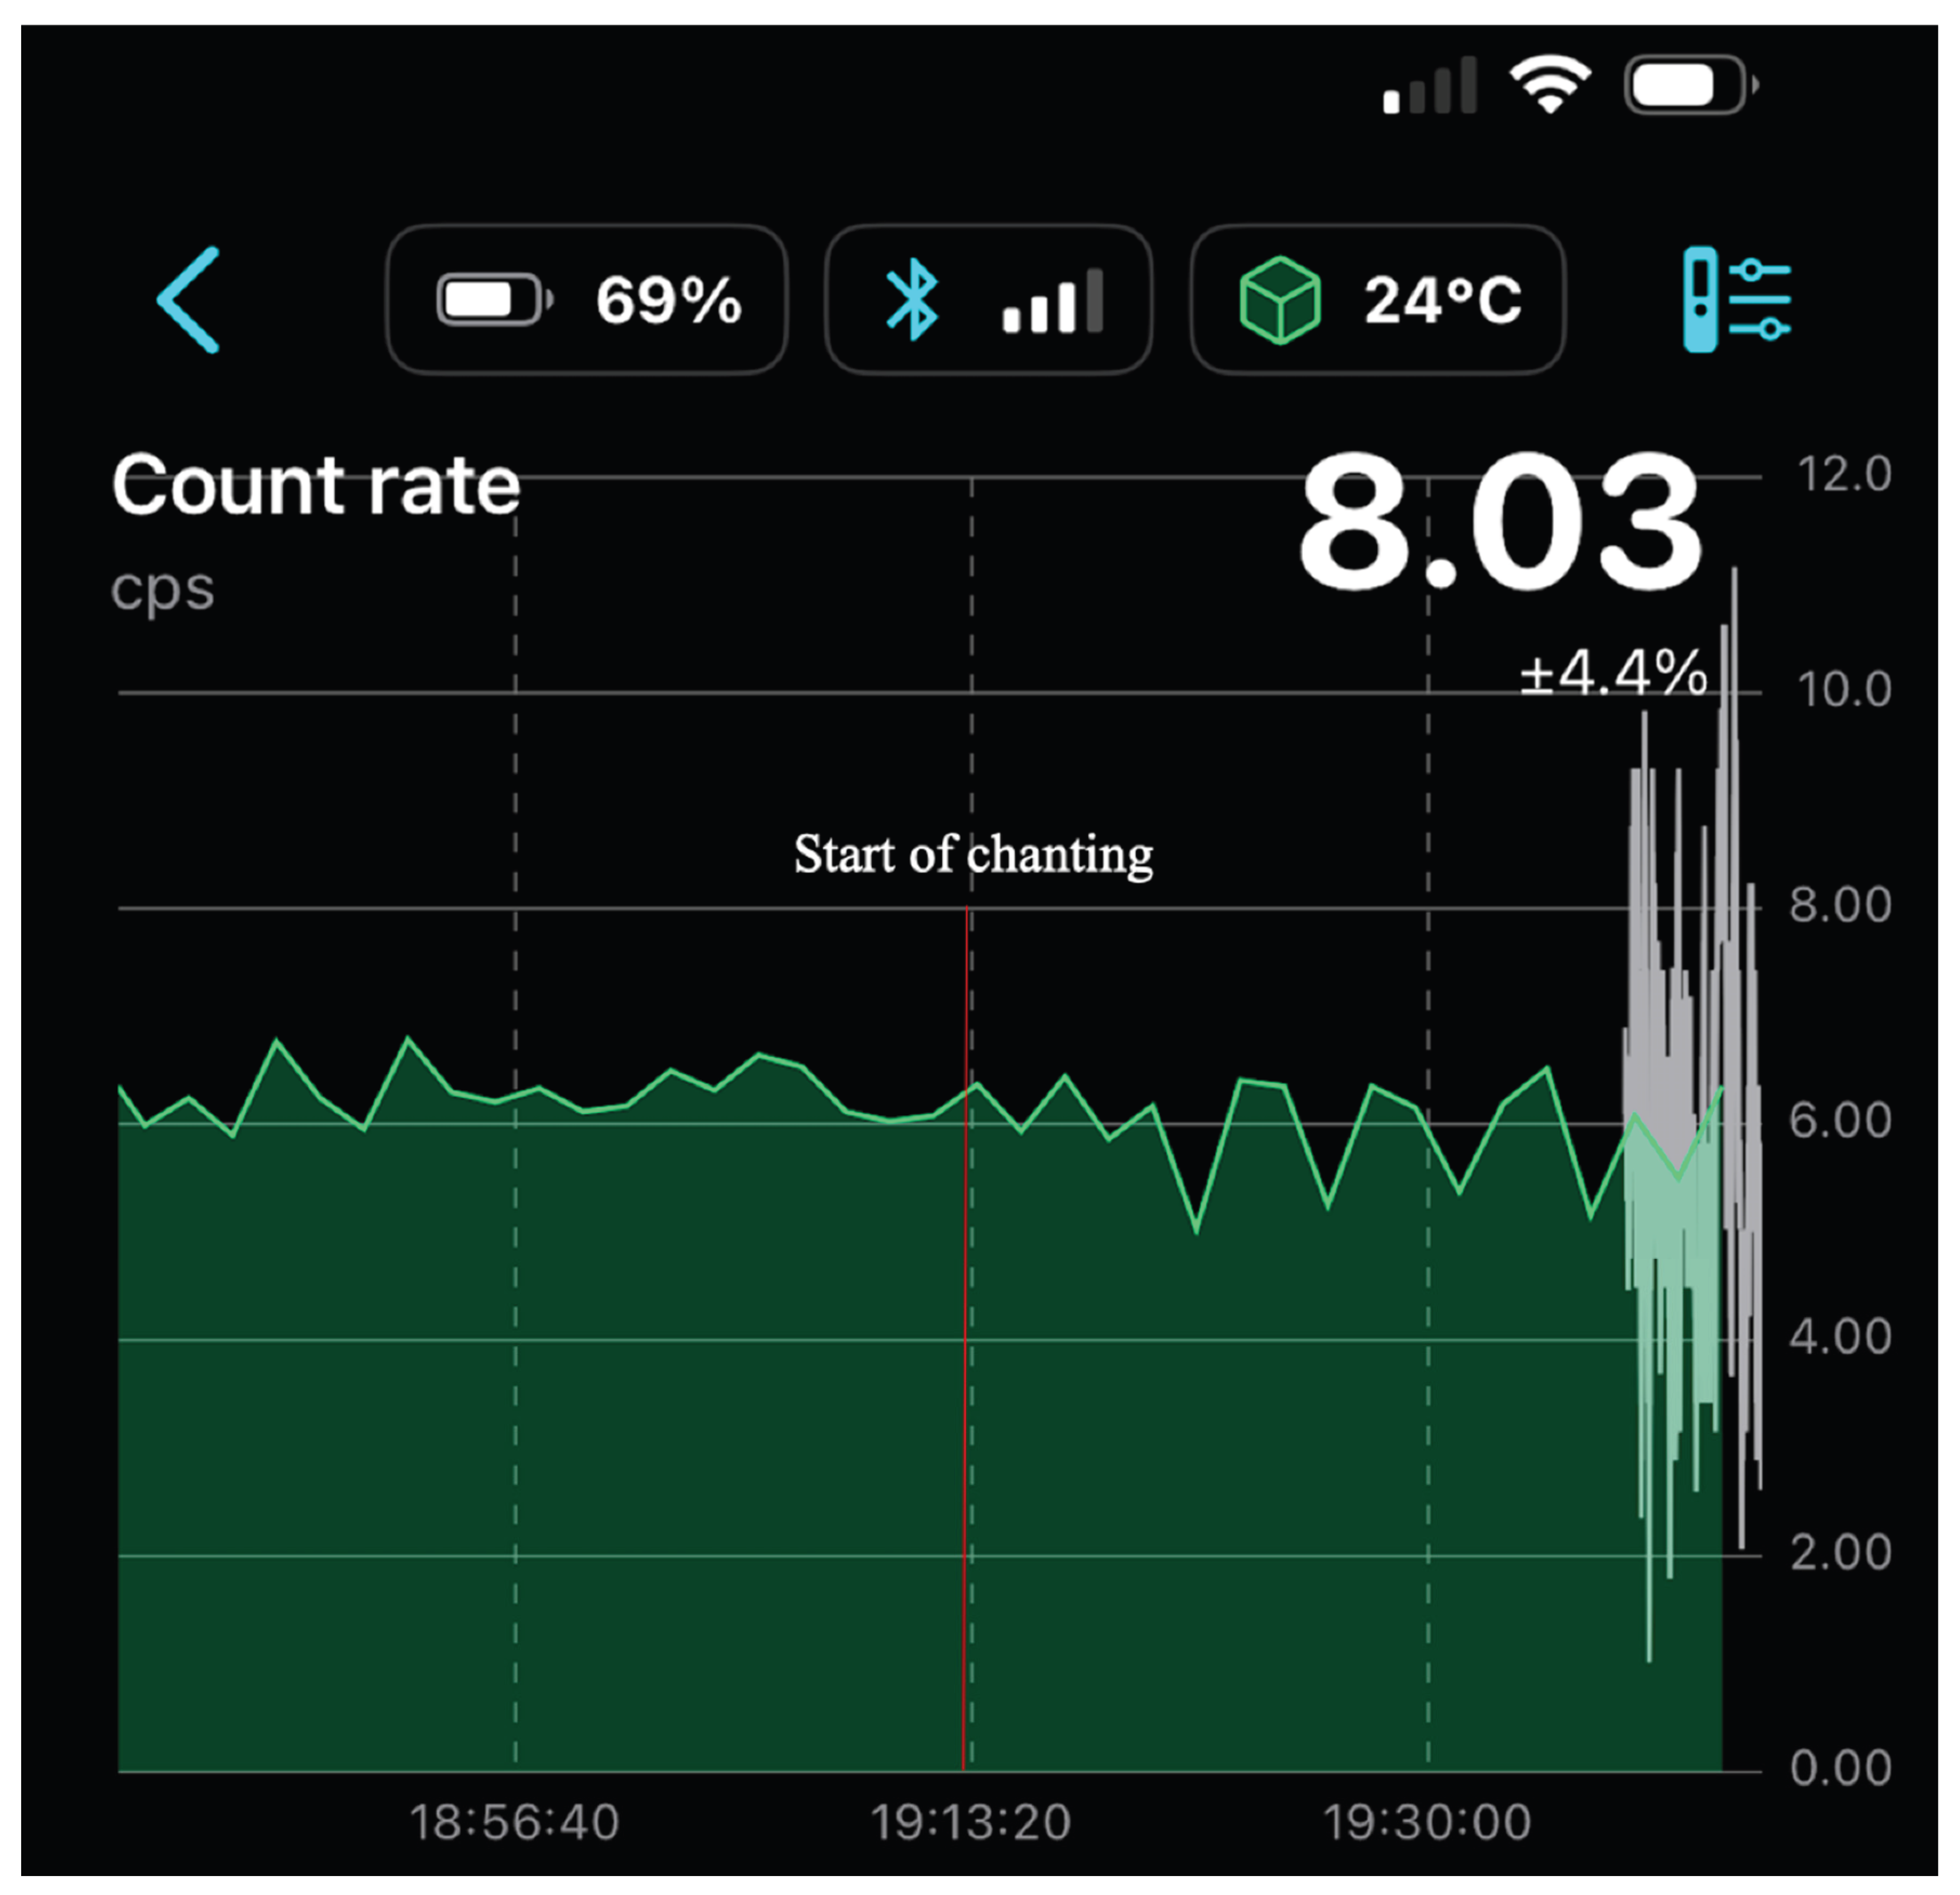This screenshot has height=1895, width=1960.
Task: Tap the cellular signal bars icon
Action: point(1429,86)
